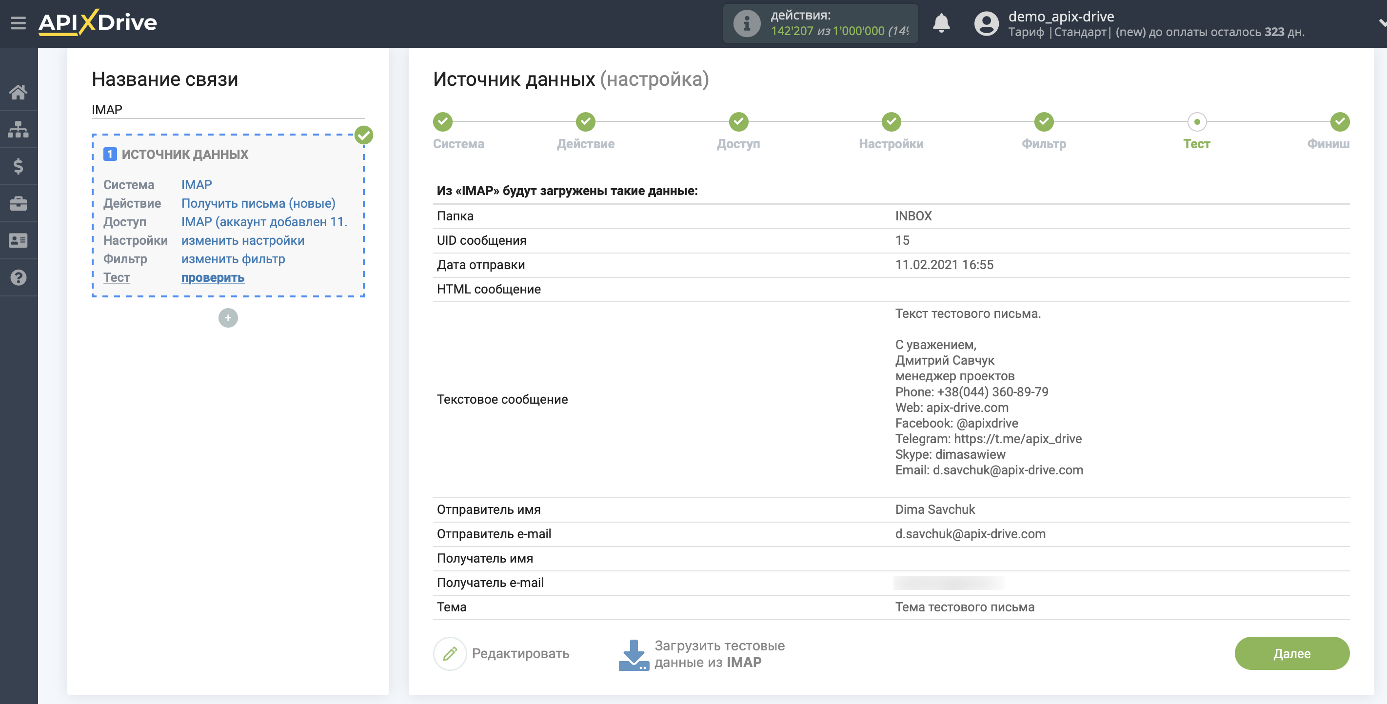Click the actions counter 142'207 из 1'000'000
Viewport: 1387px width, 704px height.
tap(839, 31)
